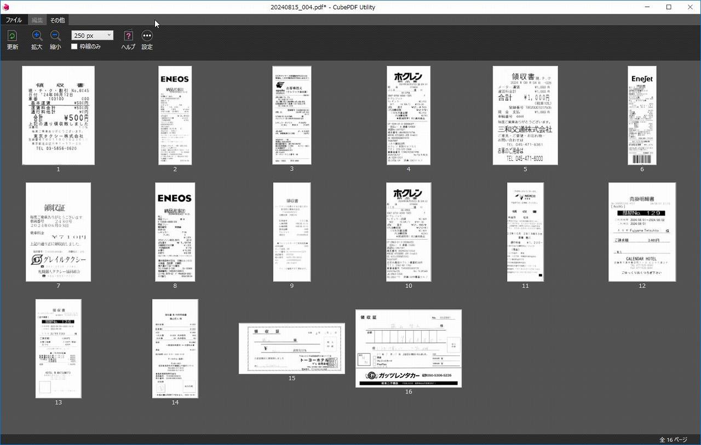Open the ファイル menu tab
This screenshot has height=445, width=701.
[x=14, y=20]
